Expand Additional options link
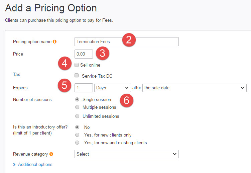The image size is (251, 173). 35,165
